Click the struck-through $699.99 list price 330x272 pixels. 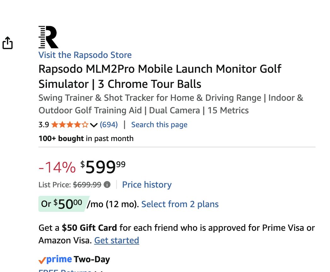coord(87,185)
